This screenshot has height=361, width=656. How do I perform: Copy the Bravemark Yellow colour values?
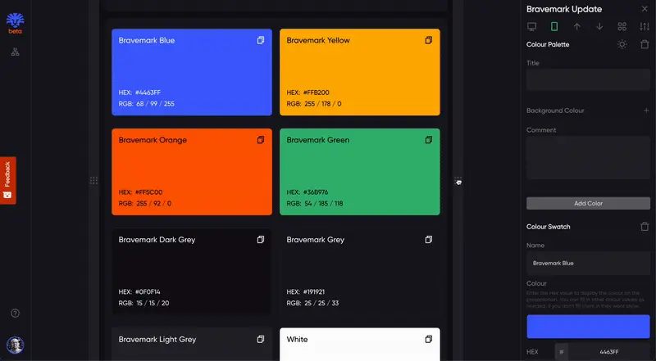coord(428,40)
